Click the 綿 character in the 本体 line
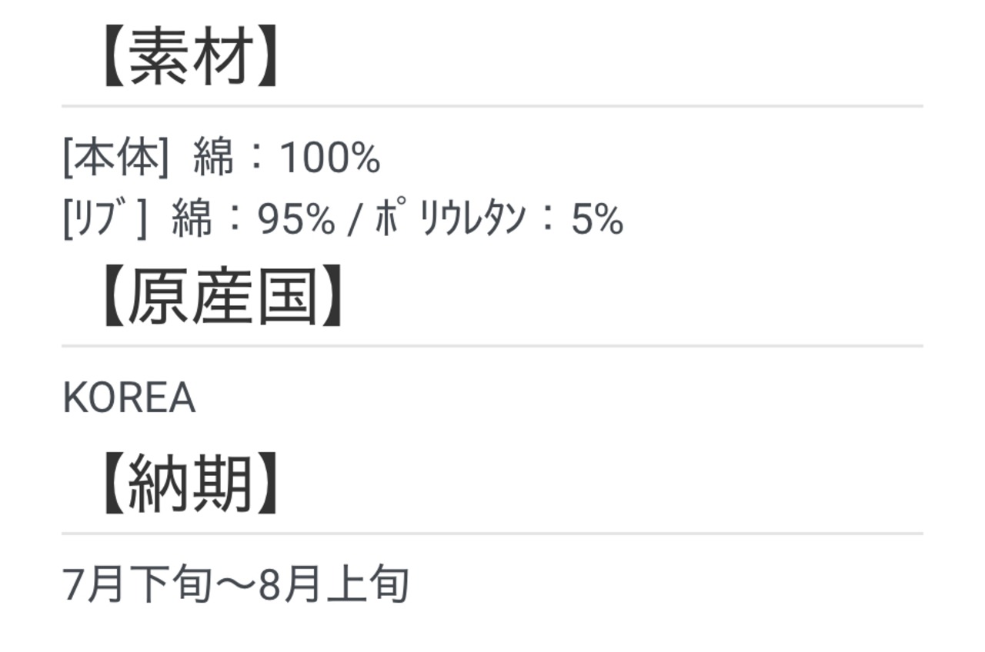The height and width of the screenshot is (652, 985). 213,158
